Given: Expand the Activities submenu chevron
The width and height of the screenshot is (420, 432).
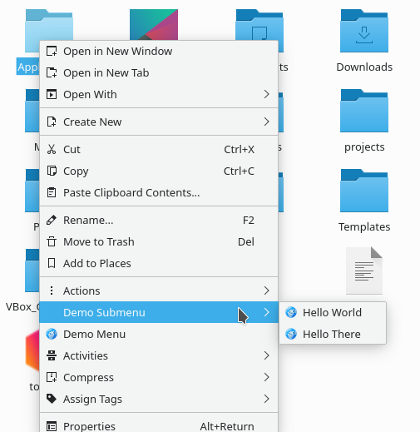Looking at the screenshot, I should click(x=266, y=355).
